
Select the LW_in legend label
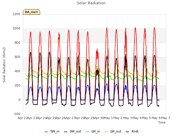96,131
